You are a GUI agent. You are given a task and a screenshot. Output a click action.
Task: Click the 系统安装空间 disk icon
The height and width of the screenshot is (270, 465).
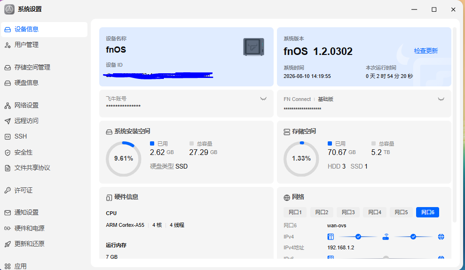(109, 132)
